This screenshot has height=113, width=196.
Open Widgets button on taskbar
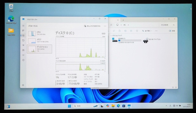(x=8, y=107)
